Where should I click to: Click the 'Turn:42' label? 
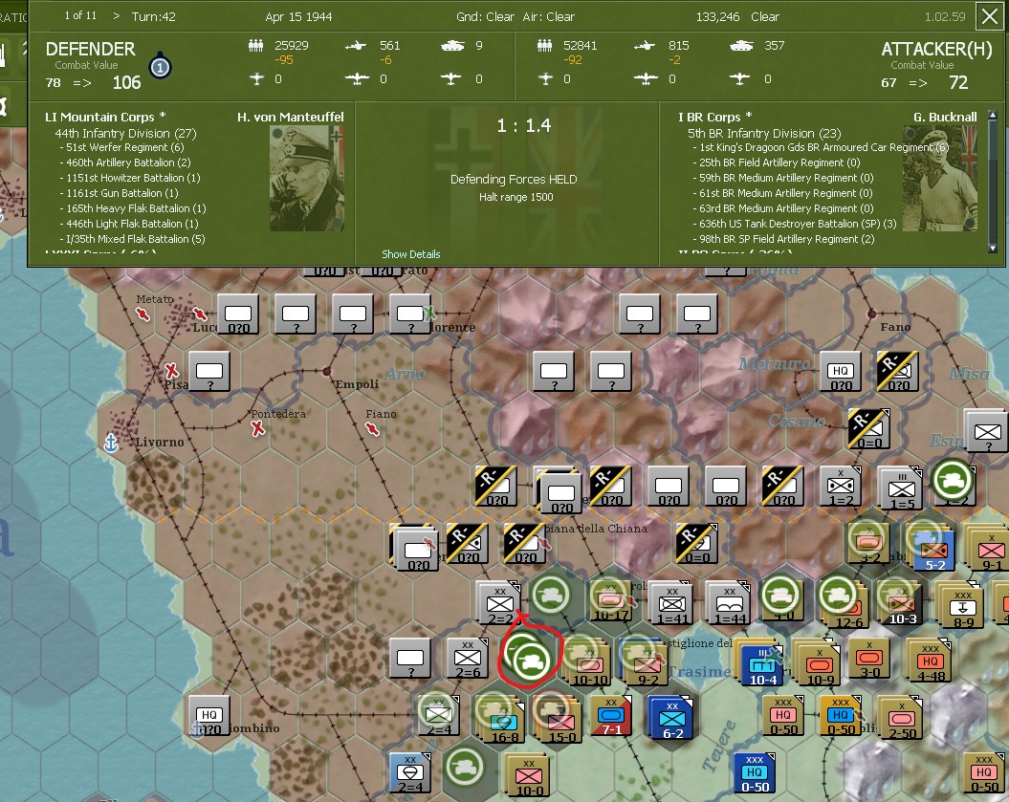pyautogui.click(x=153, y=16)
